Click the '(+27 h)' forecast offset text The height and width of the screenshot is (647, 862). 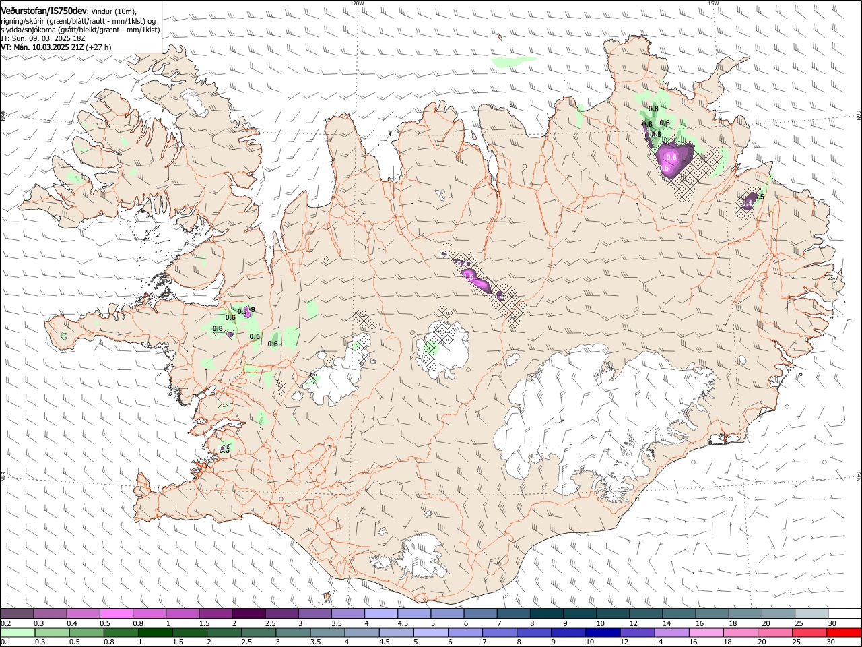99,48
